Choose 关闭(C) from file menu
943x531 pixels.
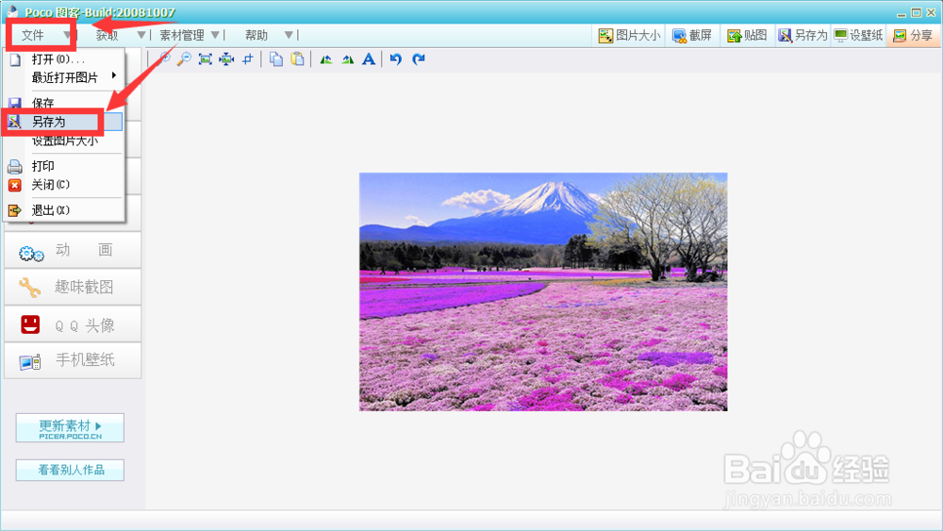tap(64, 185)
